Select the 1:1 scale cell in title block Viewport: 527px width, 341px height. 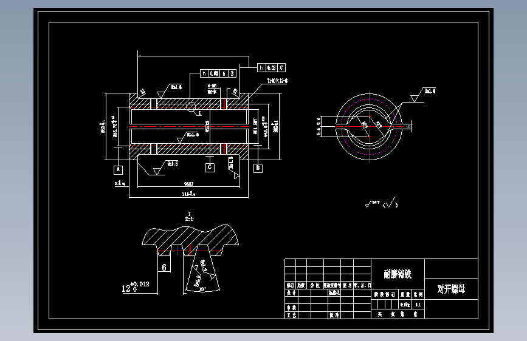418,305
